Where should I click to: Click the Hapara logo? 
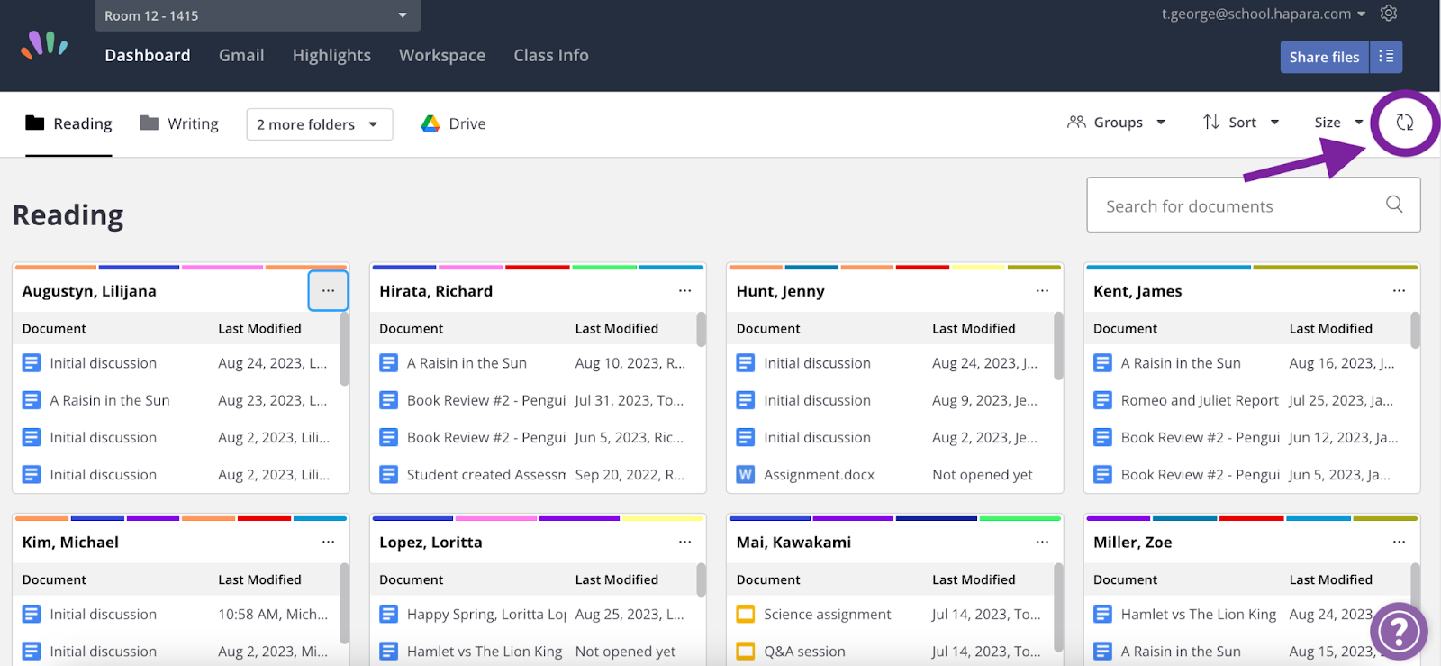coord(44,44)
